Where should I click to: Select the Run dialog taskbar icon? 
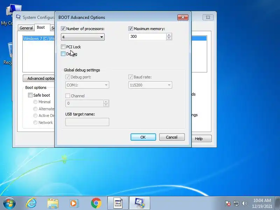click(x=118, y=203)
